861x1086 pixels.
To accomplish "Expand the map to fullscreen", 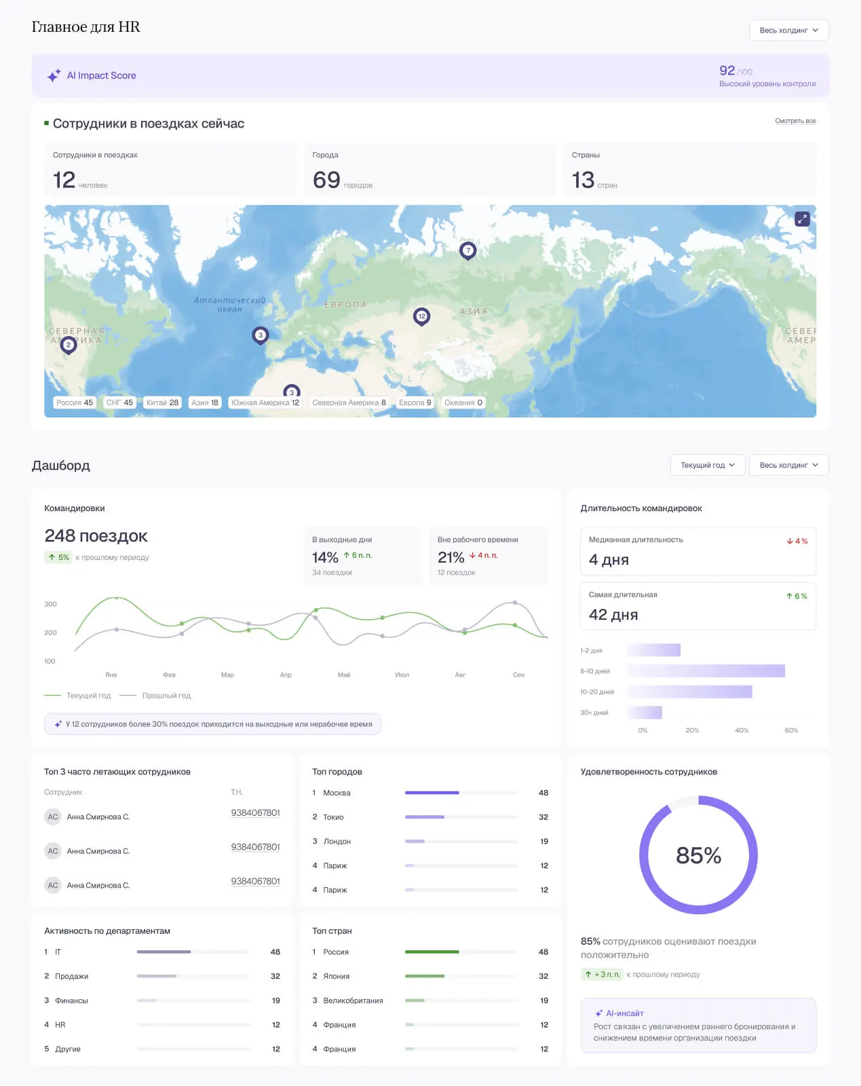I will point(802,219).
